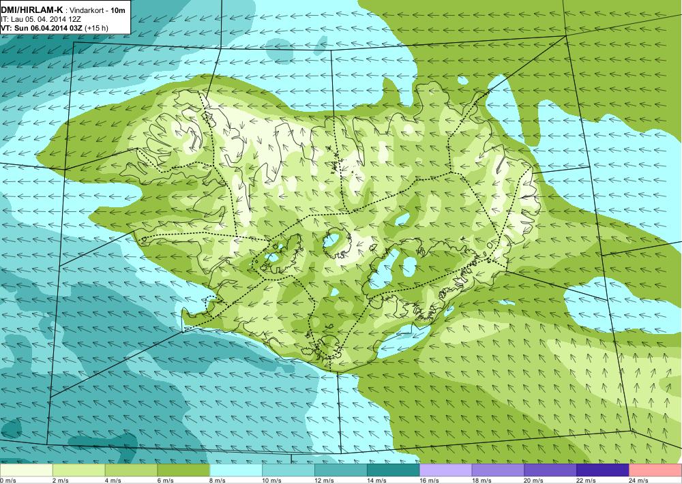Click the '20 m/s' legend label
682x484 pixels.
534,481
